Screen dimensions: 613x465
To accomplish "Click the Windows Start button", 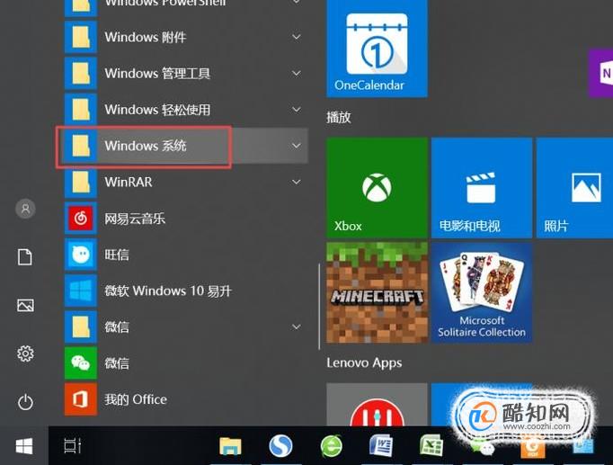I will 24,446.
